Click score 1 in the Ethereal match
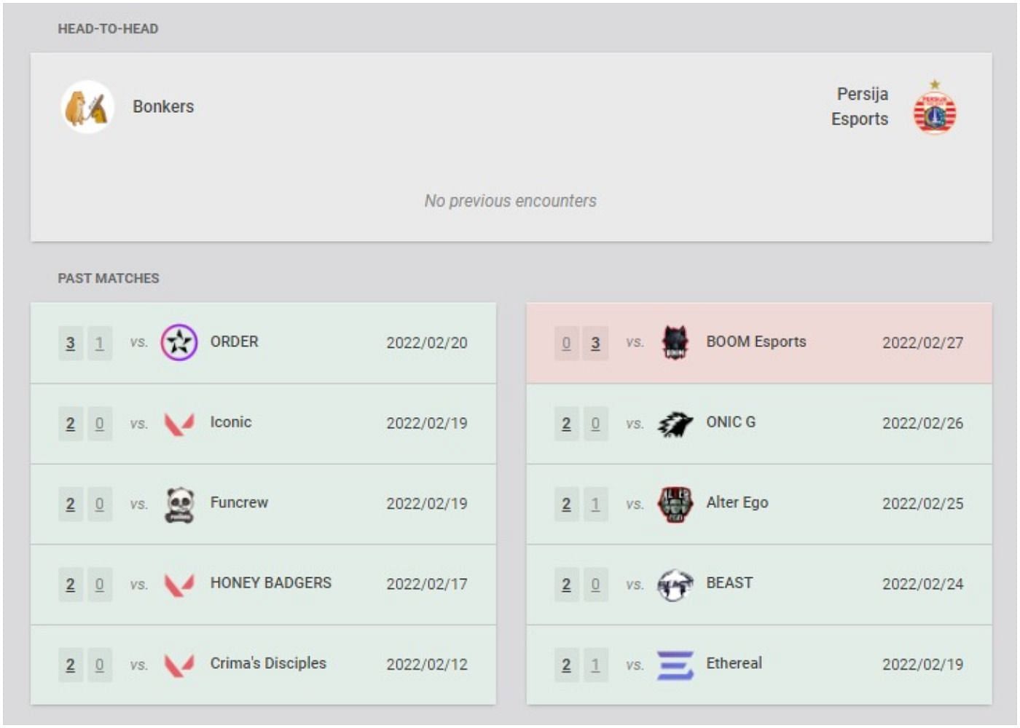The width and height of the screenshot is (1020, 728). click(x=595, y=665)
